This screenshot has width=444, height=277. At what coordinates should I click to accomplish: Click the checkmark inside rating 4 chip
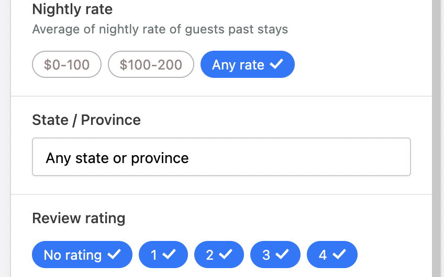point(339,254)
